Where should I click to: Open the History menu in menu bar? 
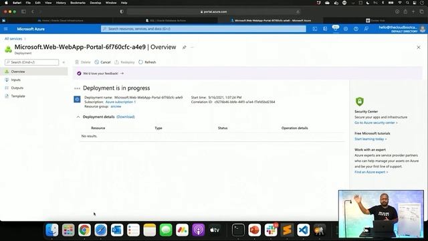click(61, 3)
